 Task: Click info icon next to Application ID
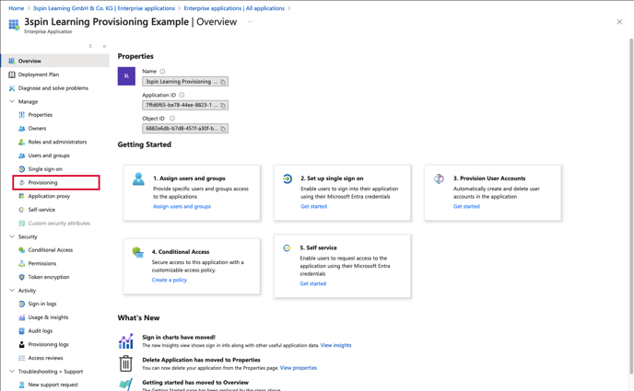click(182, 96)
